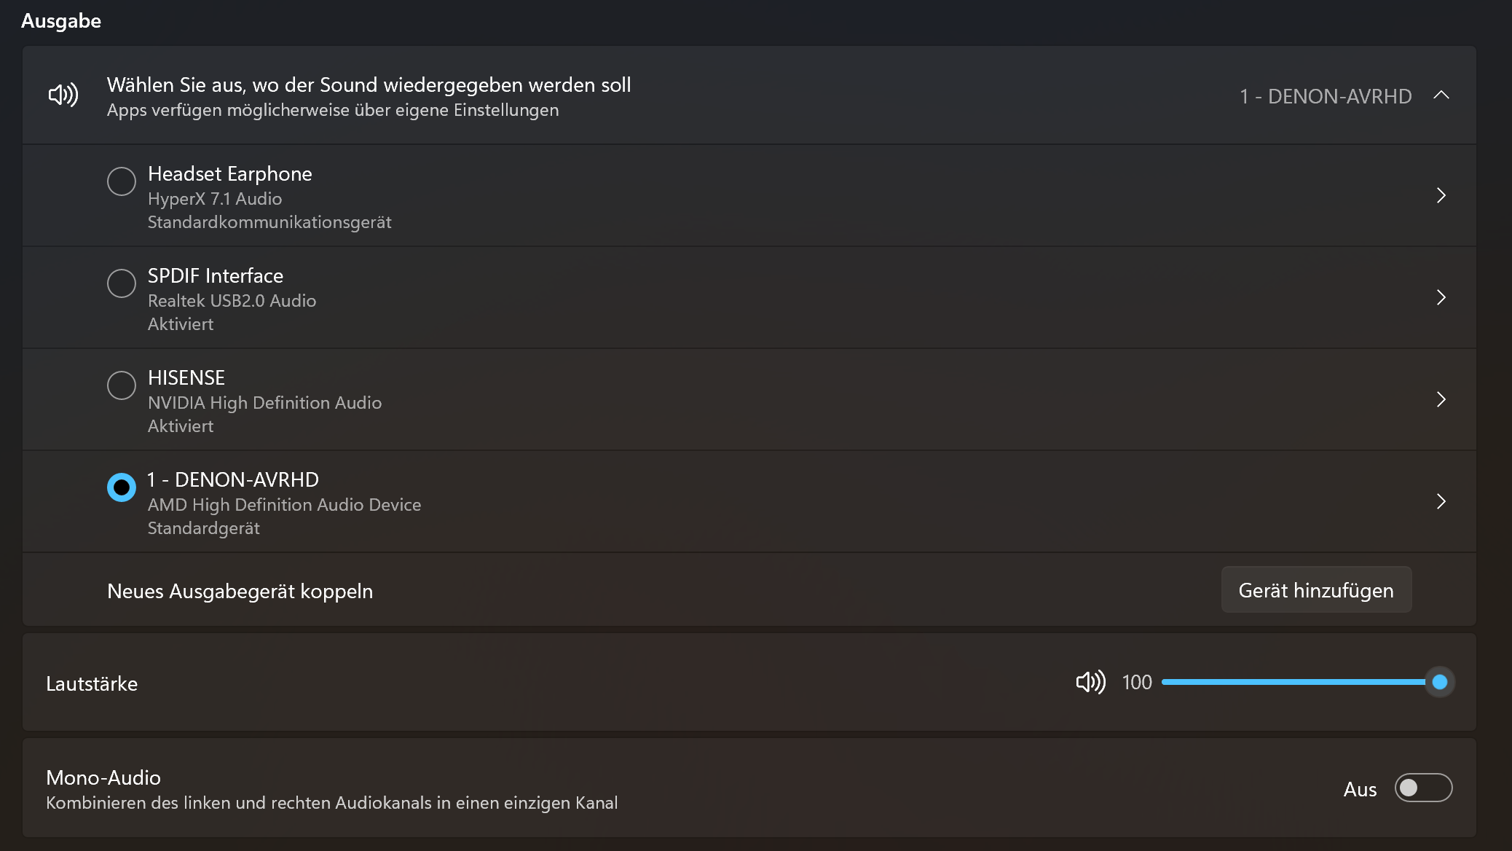This screenshot has height=851, width=1512.
Task: Open DENON-AVRHD device properties chevron
Action: pos(1441,501)
